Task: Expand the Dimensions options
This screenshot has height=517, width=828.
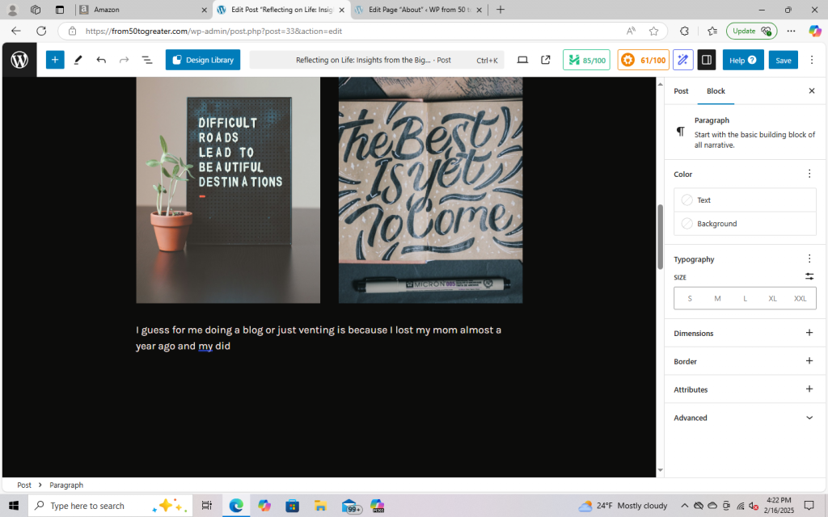Action: point(809,333)
